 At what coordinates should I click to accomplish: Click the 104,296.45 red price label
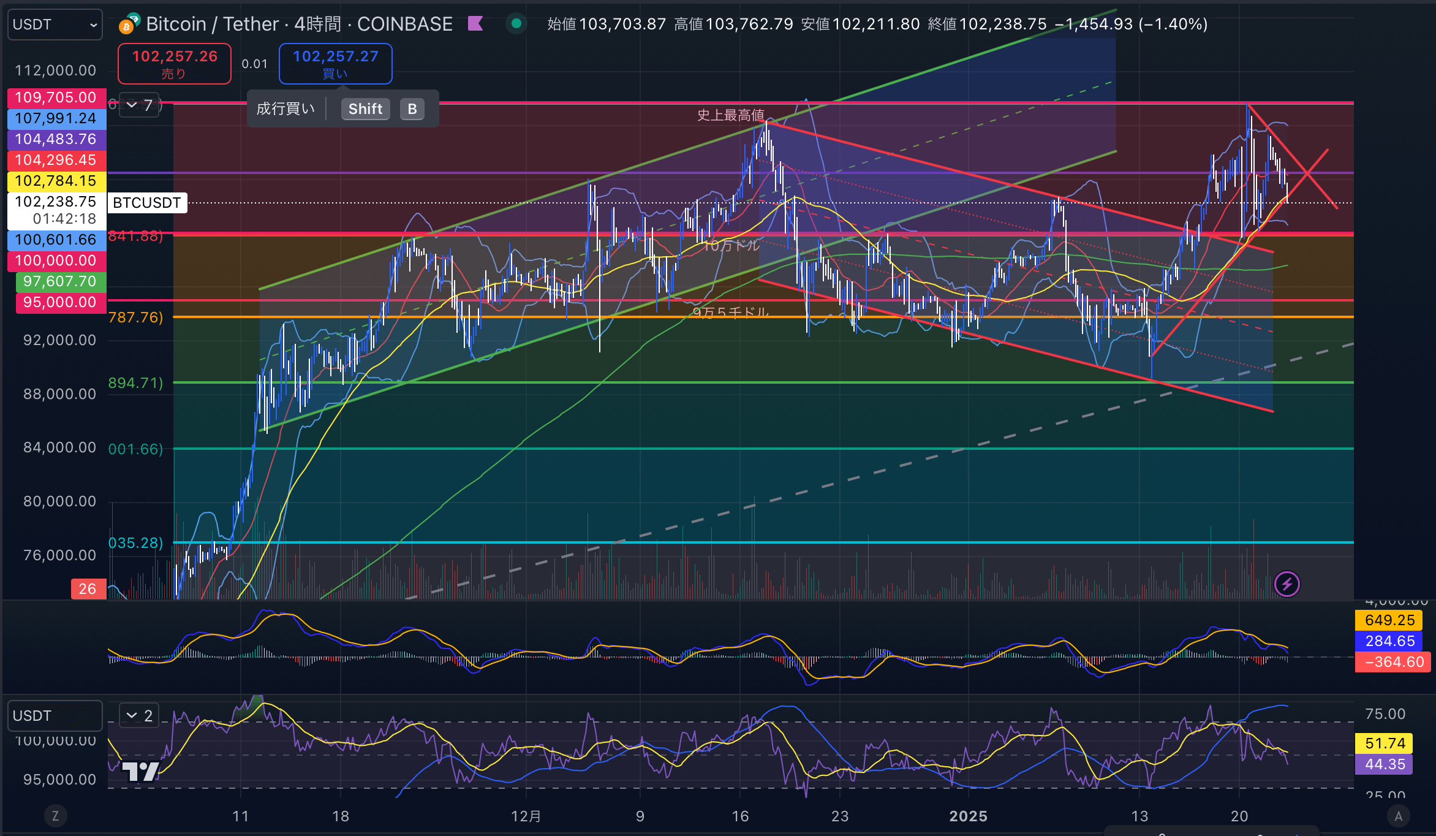pos(56,160)
